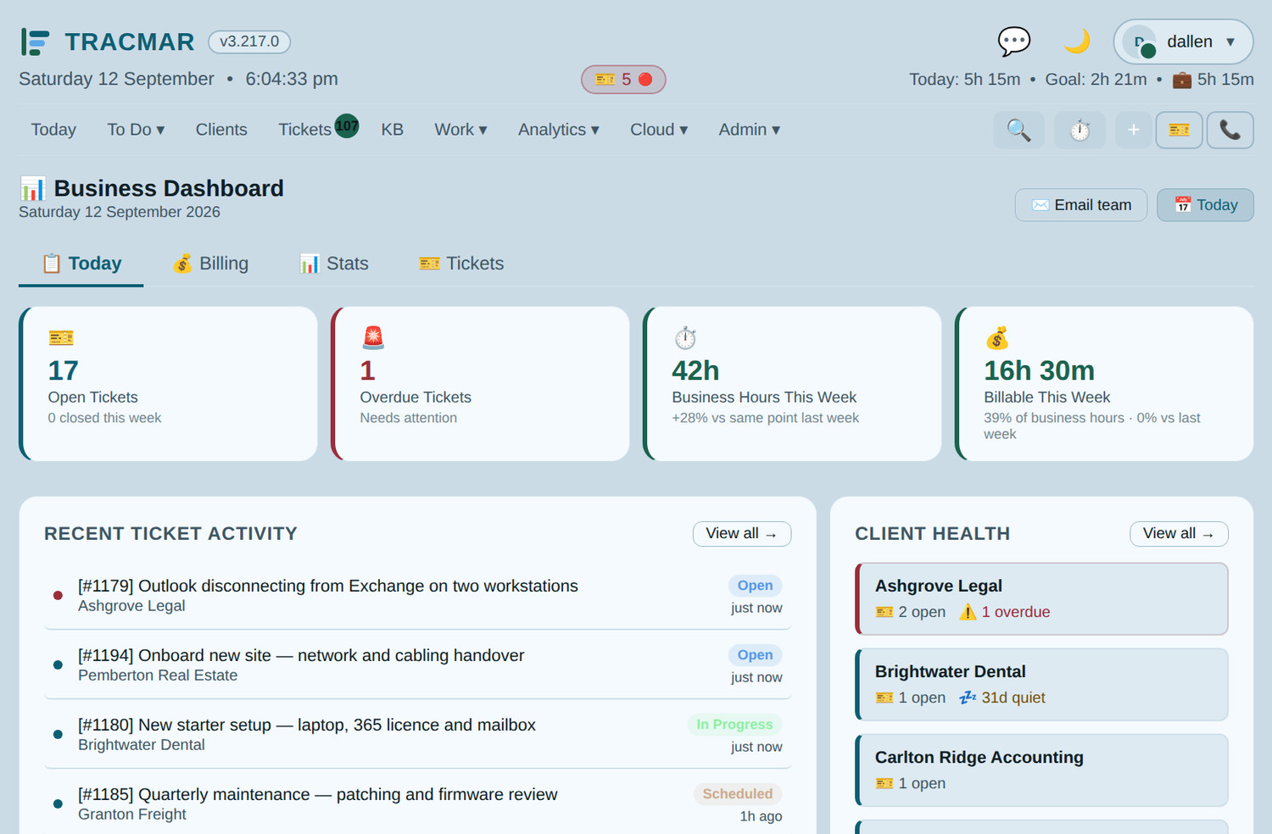Screen dimensions: 1272x834
Task: Click the phone call toolbar icon
Action: pyautogui.click(x=1230, y=131)
